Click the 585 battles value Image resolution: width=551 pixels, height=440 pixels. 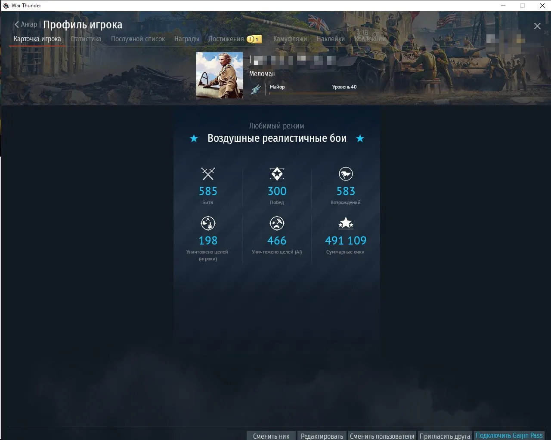208,191
